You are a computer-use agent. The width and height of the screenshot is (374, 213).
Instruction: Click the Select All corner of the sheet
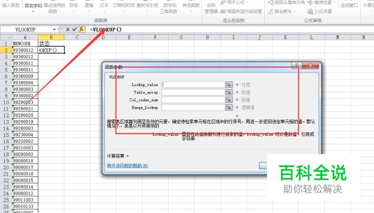(x=6, y=37)
